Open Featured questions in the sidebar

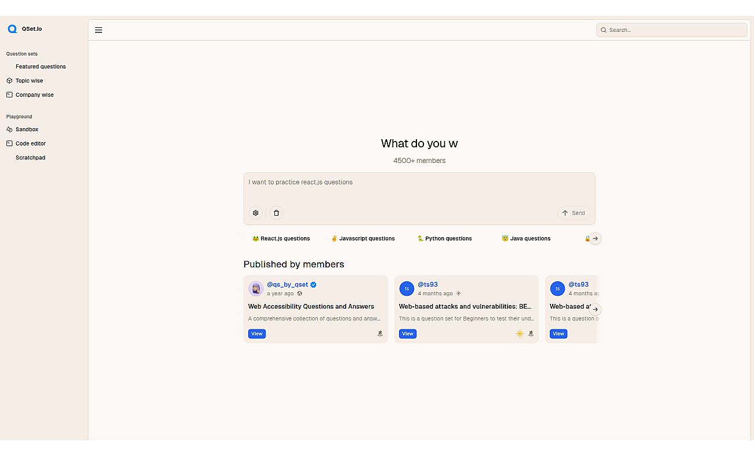pyautogui.click(x=41, y=67)
